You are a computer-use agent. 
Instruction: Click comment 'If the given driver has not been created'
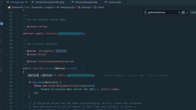click(x=85, y=103)
